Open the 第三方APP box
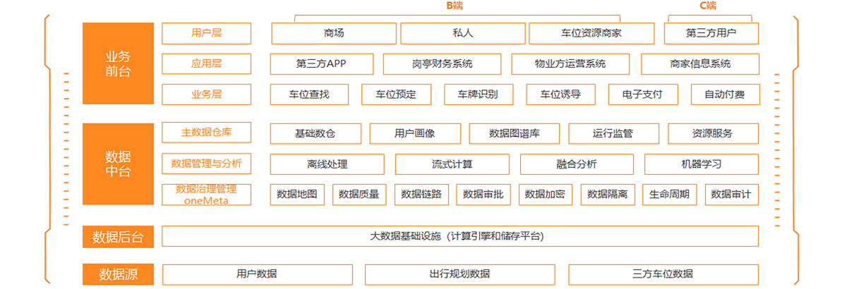The width and height of the screenshot is (847, 289). [322, 63]
